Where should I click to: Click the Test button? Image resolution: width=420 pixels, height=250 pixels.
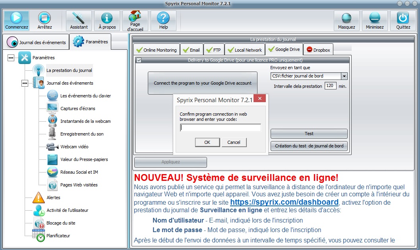tap(309, 134)
